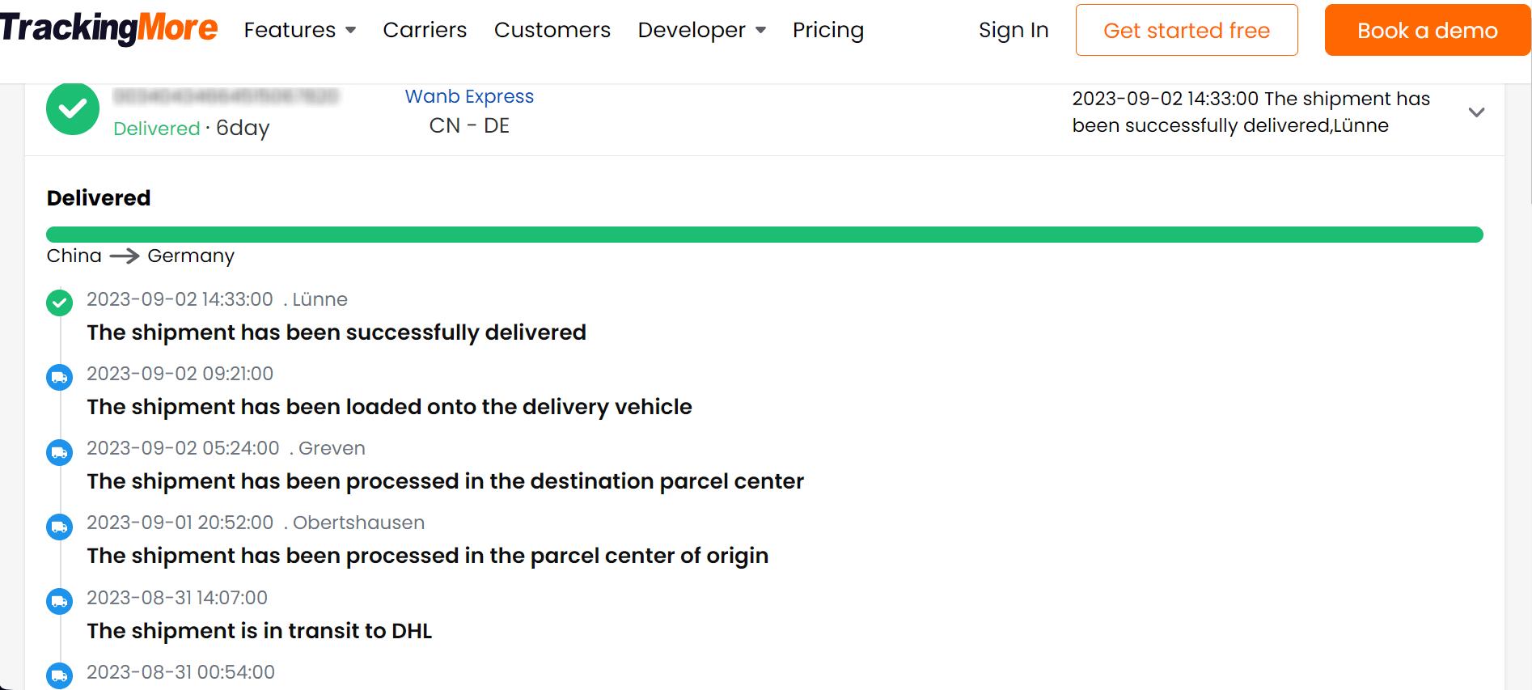Screen dimensions: 1532x690
Task: Open the Pricing page
Action: click(x=828, y=30)
